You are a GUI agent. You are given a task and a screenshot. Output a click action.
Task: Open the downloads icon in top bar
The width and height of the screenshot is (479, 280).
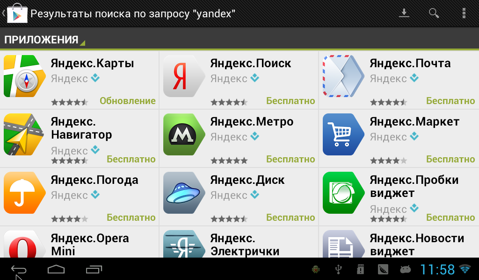(404, 13)
